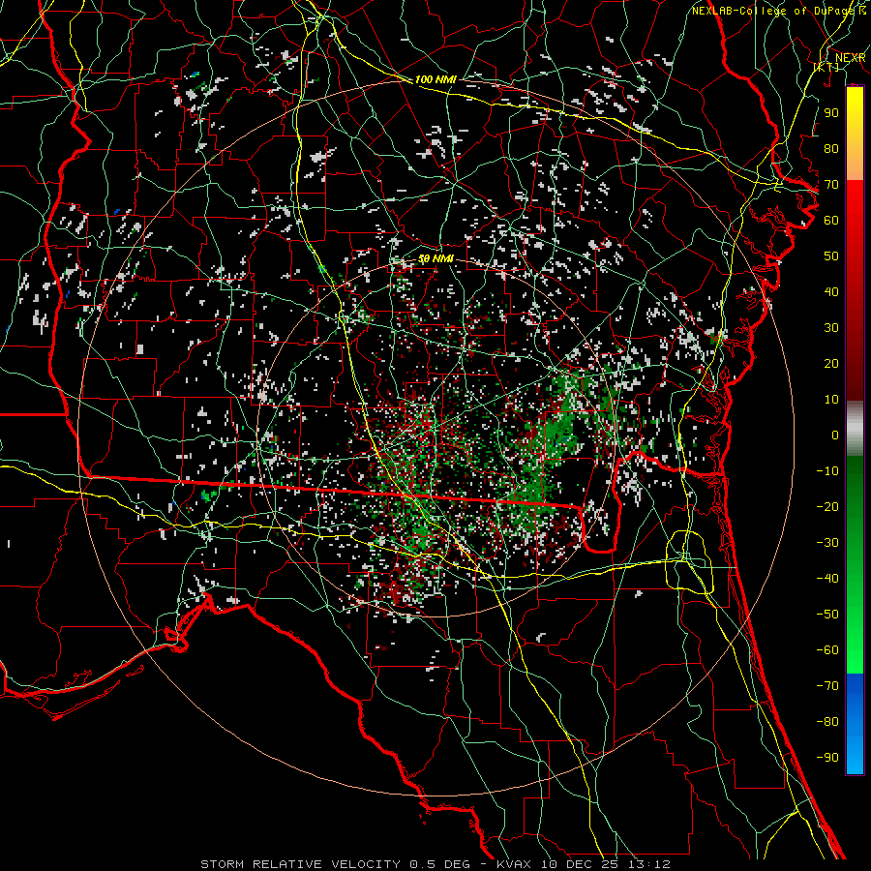Click the 90 value on the velocity scale
This screenshot has height=871, width=871.
pyautogui.click(x=831, y=113)
